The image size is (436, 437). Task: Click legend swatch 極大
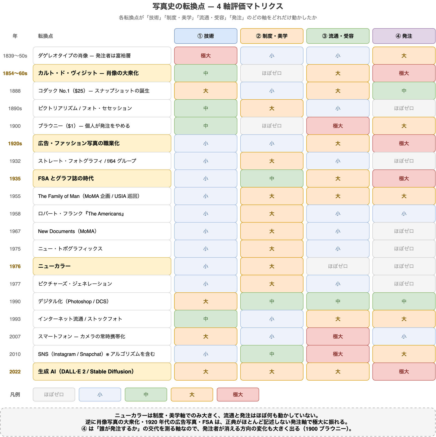click(238, 395)
